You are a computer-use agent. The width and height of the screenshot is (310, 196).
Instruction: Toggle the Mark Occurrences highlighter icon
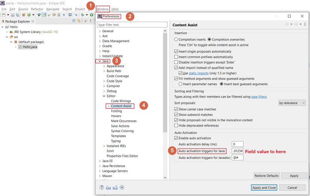pos(44,15)
